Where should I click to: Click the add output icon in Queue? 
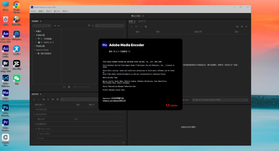pyautogui.click(x=136, y=26)
